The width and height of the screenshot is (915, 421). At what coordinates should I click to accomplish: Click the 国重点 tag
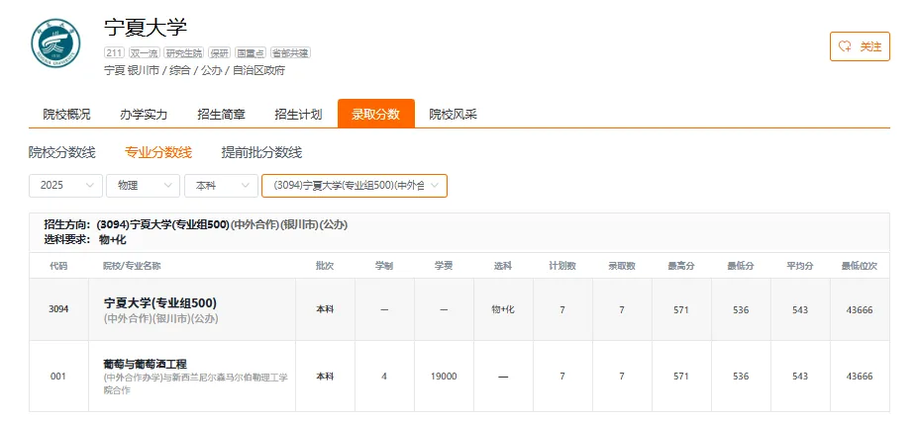251,53
